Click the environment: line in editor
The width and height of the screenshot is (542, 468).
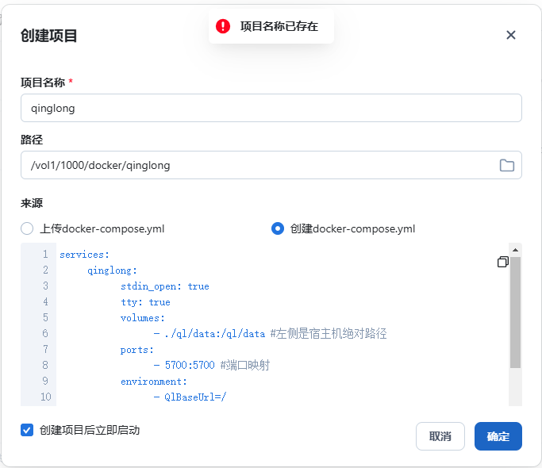coord(153,382)
